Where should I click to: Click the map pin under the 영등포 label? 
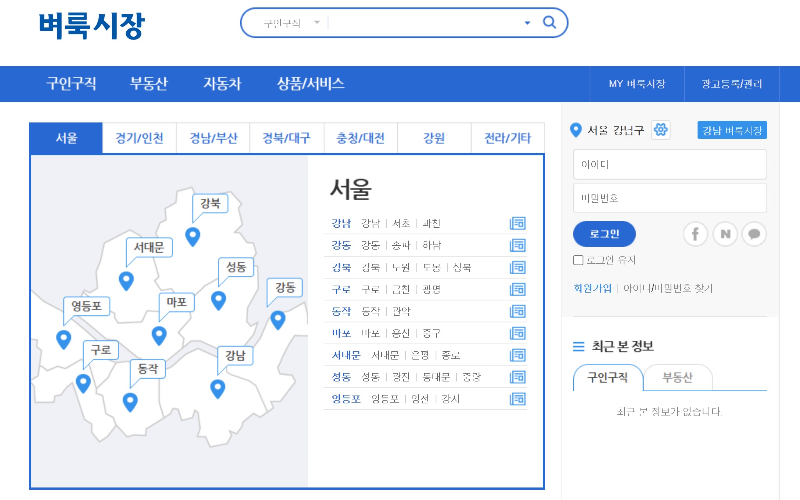tap(64, 339)
